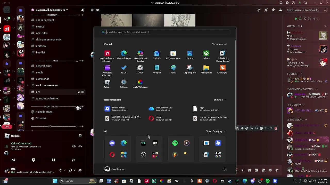This screenshot has width=330, height=185.
Task: Open the View: Category dropdown
Action: [216, 131]
